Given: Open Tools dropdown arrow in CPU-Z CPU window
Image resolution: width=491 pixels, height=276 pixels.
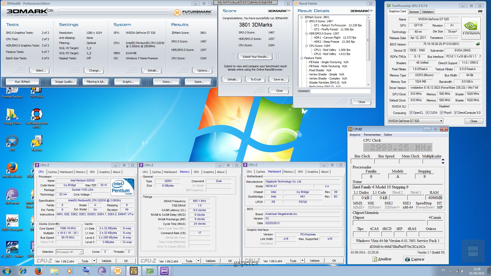Looking at the screenshot, I should point(94,261).
